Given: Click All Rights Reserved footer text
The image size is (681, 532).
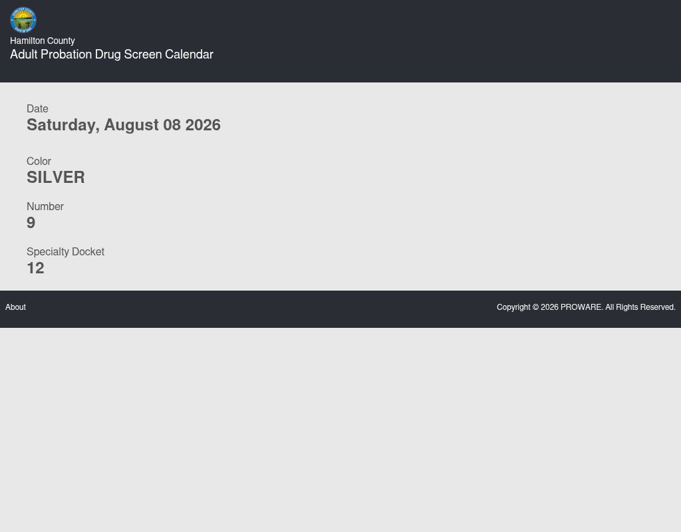Looking at the screenshot, I should click(x=640, y=307).
